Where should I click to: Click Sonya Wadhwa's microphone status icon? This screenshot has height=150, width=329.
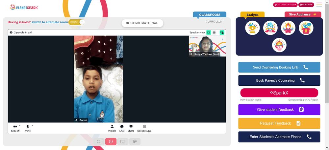pos(191,54)
